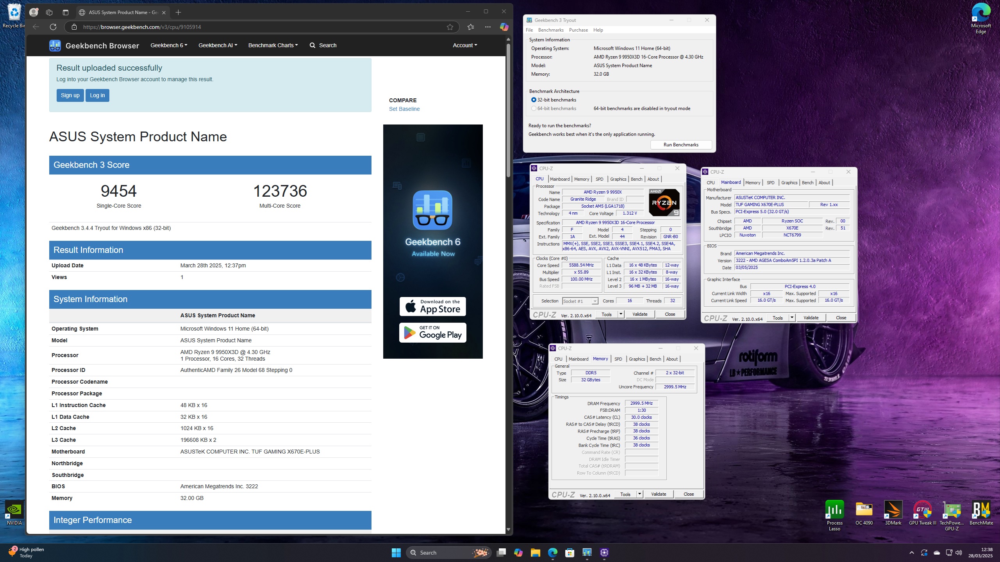The image size is (1000, 562).
Task: Launch 3DMark desktop shortcut
Action: [893, 513]
